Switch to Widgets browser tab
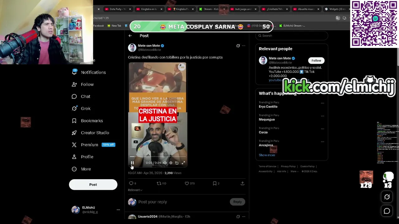 coord(335,9)
